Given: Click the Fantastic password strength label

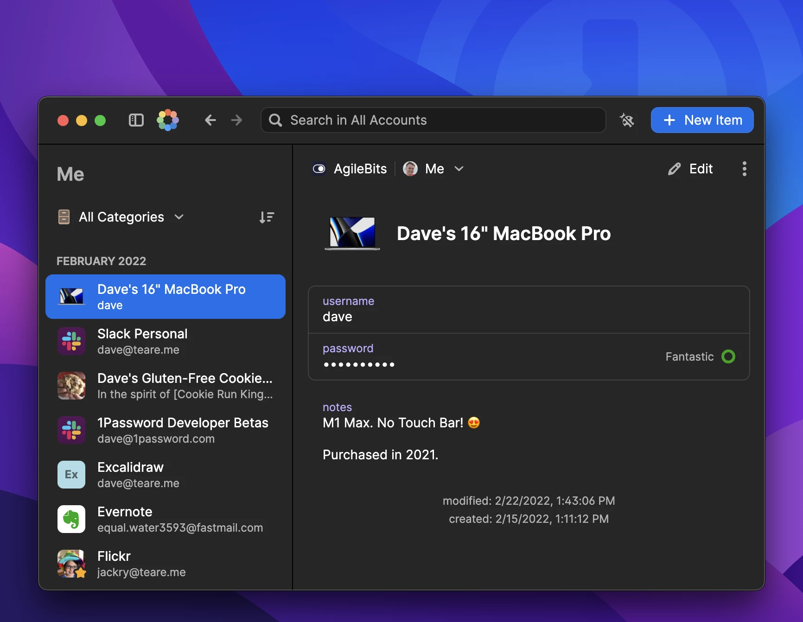Looking at the screenshot, I should 689,356.
